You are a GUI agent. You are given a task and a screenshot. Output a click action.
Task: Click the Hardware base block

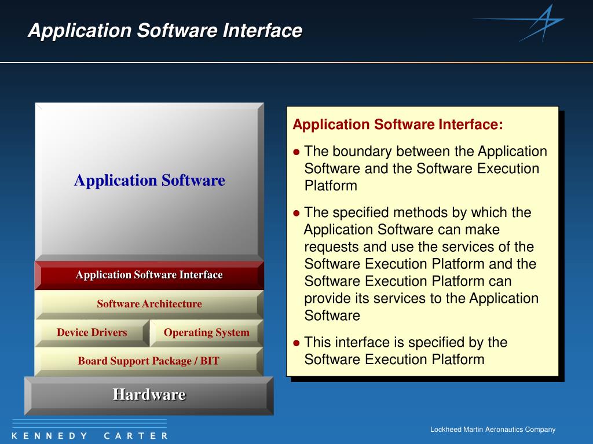(149, 395)
